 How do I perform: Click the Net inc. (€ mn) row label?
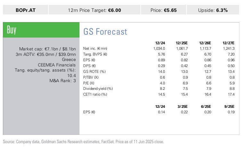pyautogui.click(x=95, y=48)
